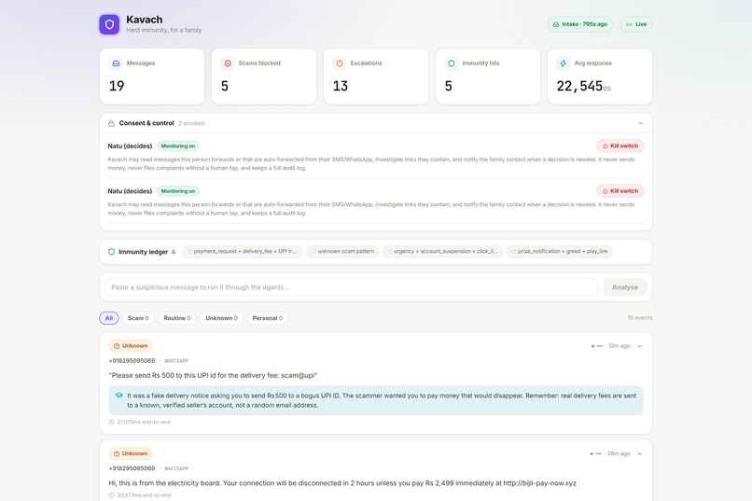The height and width of the screenshot is (501, 752).
Task: Click the Kavach purple shield logo
Action: (x=109, y=24)
